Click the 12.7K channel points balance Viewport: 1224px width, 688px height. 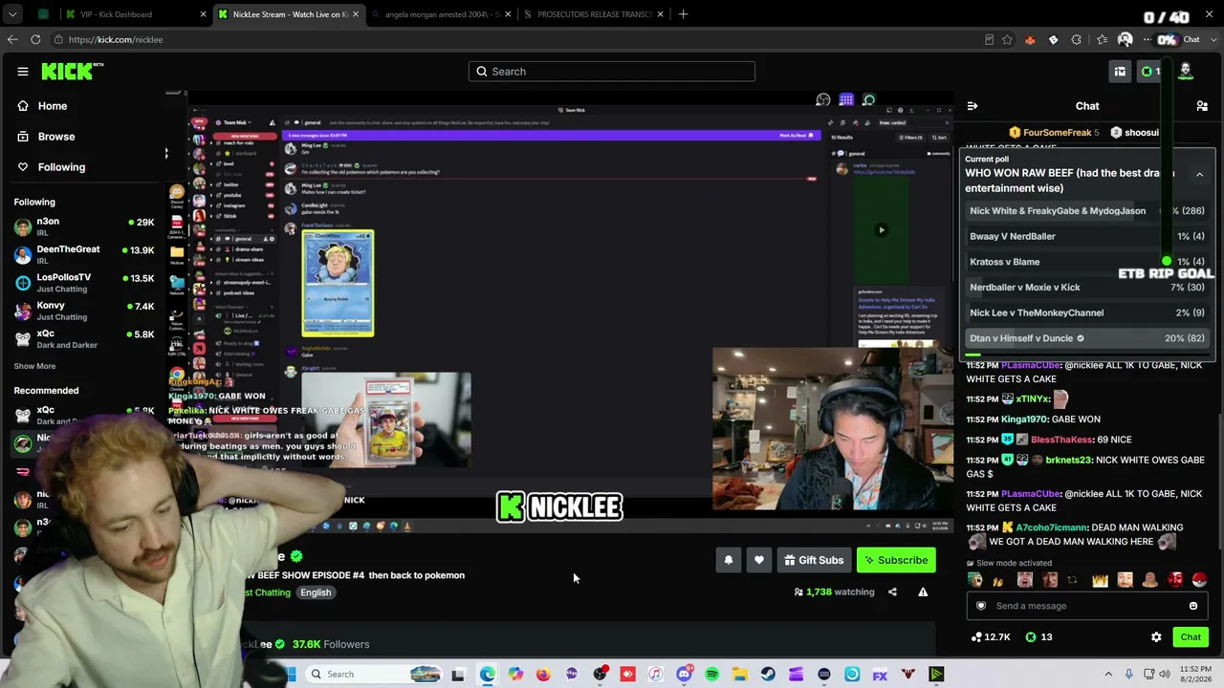coord(991,637)
